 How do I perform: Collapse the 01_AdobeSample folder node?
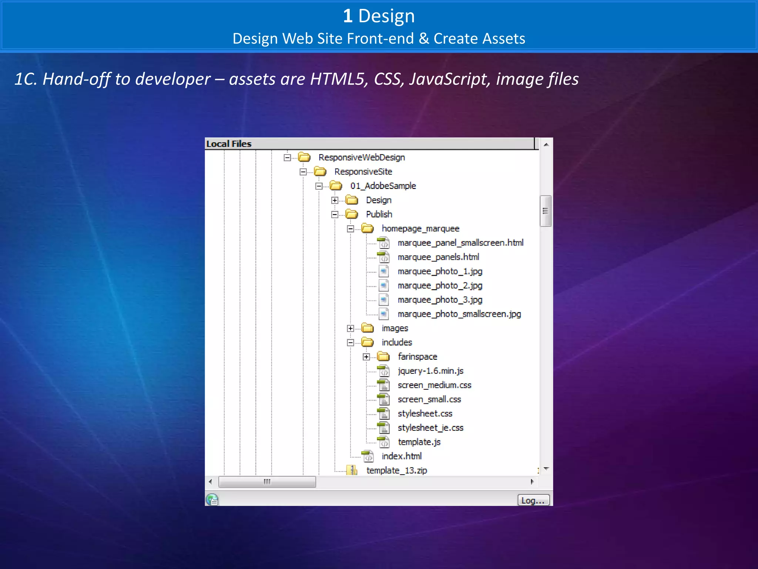click(319, 186)
